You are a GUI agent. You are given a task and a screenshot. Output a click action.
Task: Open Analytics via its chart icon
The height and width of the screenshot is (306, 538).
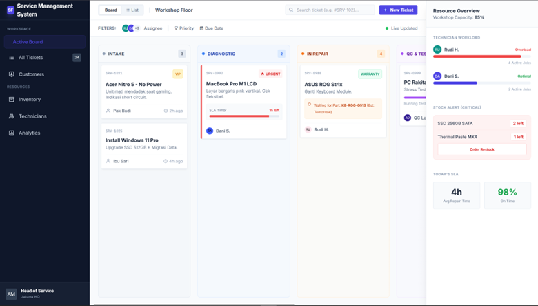11,133
